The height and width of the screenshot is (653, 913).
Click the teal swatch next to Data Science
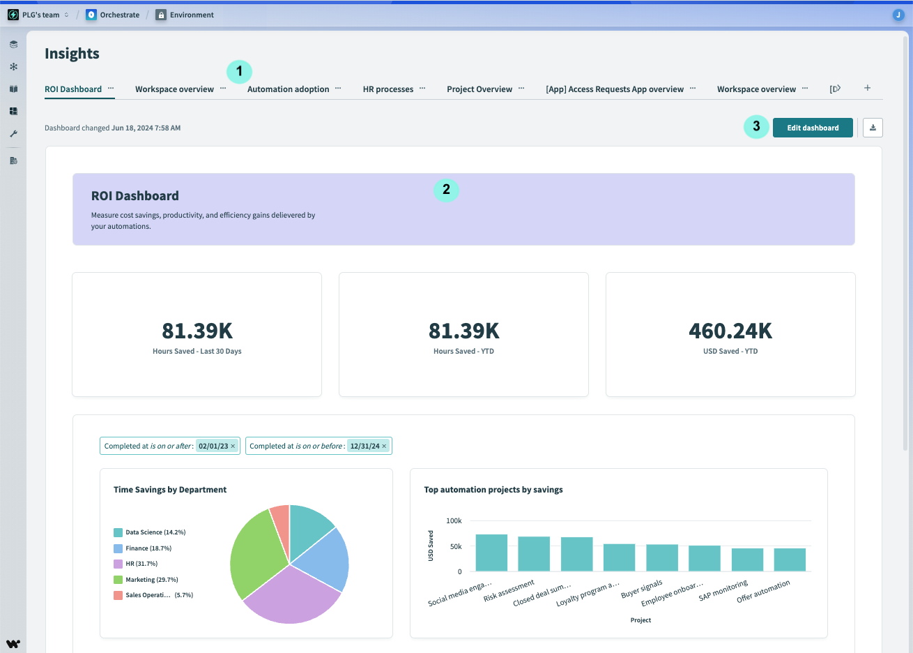point(119,532)
